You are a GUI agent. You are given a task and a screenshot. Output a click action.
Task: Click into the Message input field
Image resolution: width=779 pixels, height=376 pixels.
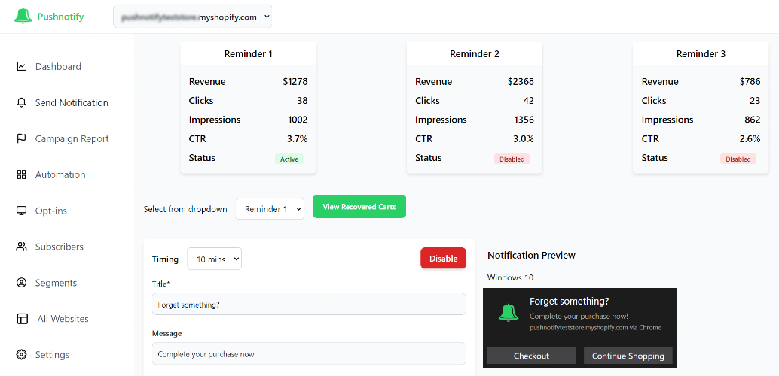(x=309, y=353)
